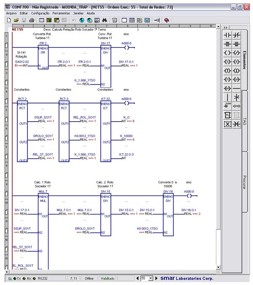Image resolution: width=253 pixels, height=285 pixels.
Task: Open the Ferramentas menu
Action: pos(61,13)
